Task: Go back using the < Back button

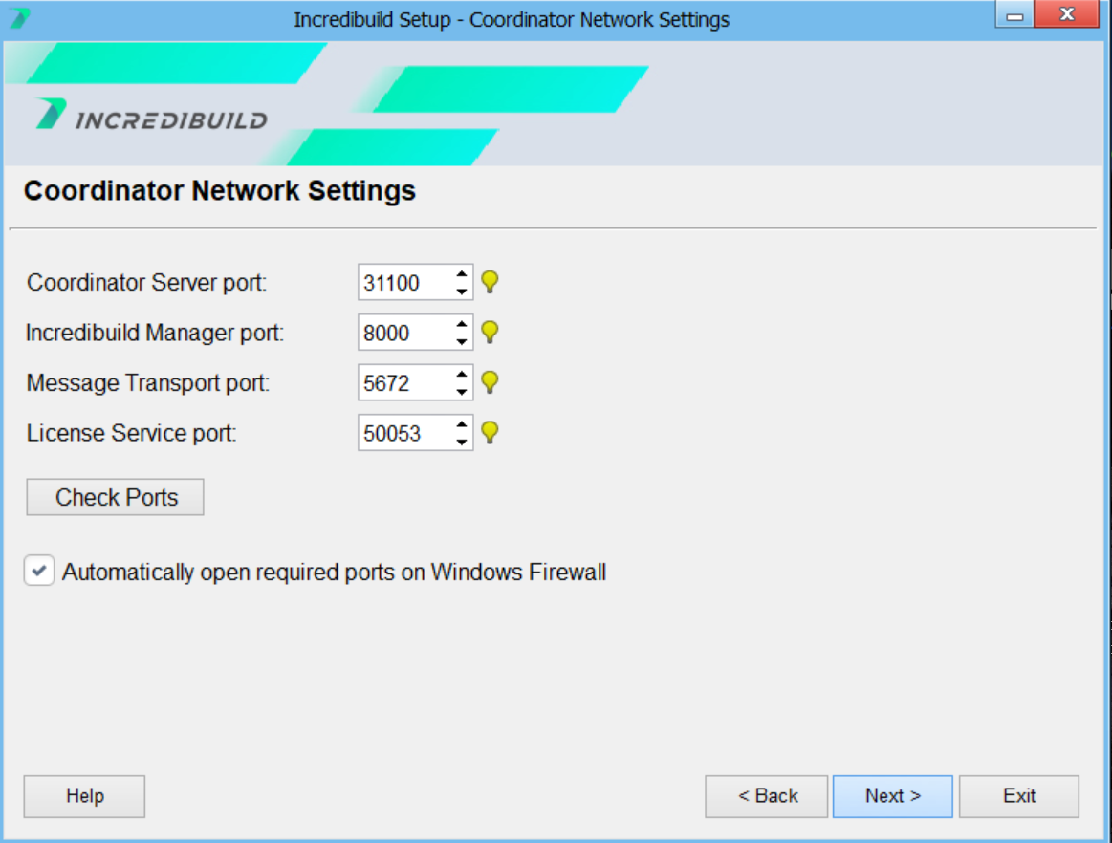Action: click(x=767, y=796)
